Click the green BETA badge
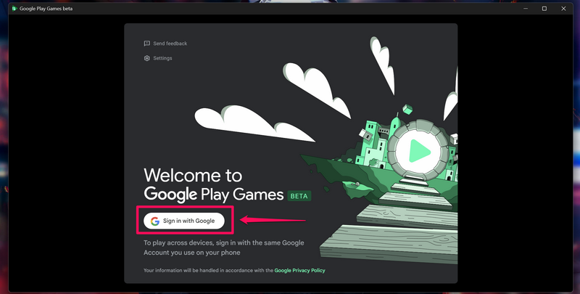The width and height of the screenshot is (580, 294). [x=300, y=196]
